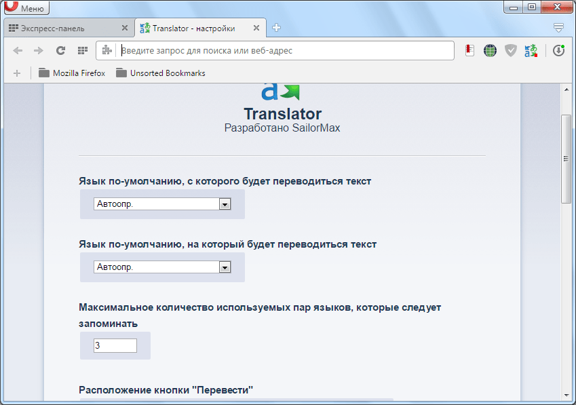Click the globe extension icon
The height and width of the screenshot is (405, 576).
[490, 50]
